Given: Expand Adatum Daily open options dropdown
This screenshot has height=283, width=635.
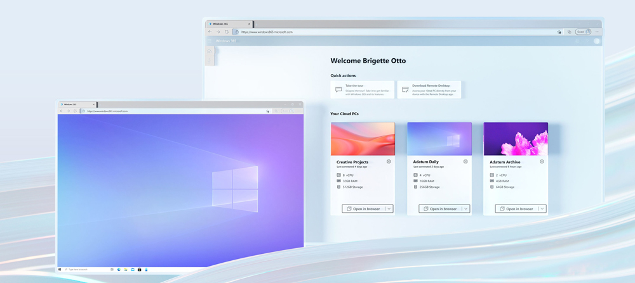Looking at the screenshot, I should [465, 209].
